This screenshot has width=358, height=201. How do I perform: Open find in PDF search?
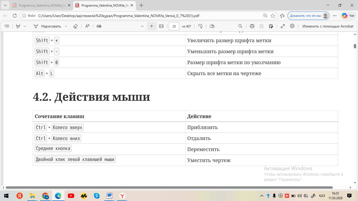(x=240, y=26)
